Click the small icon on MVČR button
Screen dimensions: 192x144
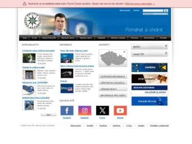tap(166, 46)
